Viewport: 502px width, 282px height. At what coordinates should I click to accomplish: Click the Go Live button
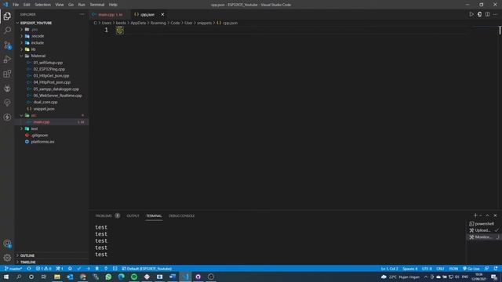pos(471,269)
